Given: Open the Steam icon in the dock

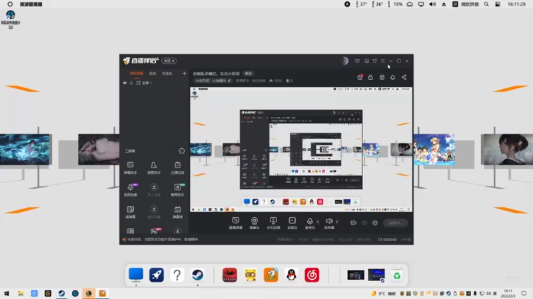Looking at the screenshot, I should tap(197, 275).
